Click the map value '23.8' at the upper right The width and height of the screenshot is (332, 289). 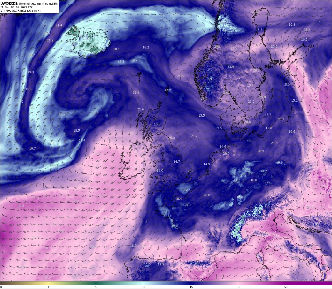point(307,30)
